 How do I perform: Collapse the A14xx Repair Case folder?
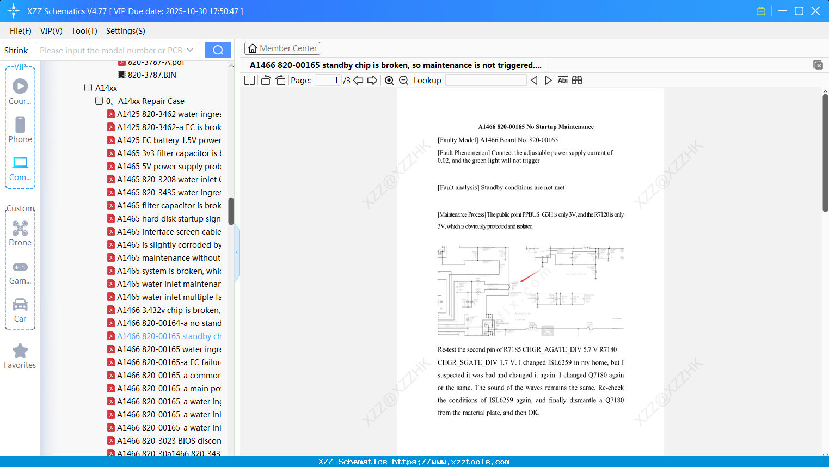(x=99, y=101)
